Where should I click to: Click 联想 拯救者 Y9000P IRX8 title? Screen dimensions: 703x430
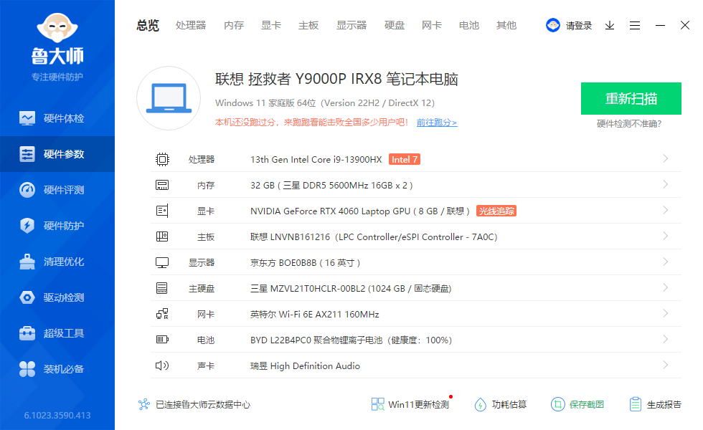[336, 79]
